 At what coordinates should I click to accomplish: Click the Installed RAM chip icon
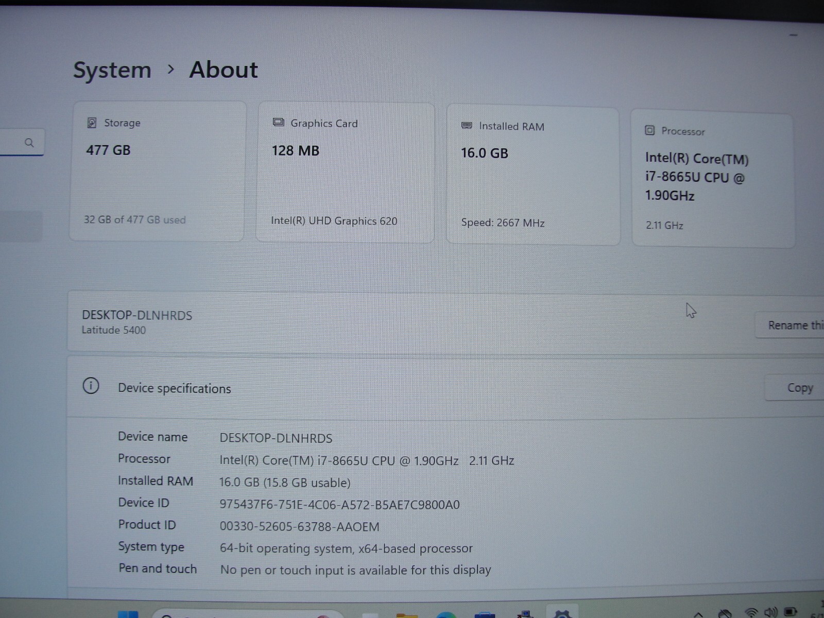pos(467,126)
